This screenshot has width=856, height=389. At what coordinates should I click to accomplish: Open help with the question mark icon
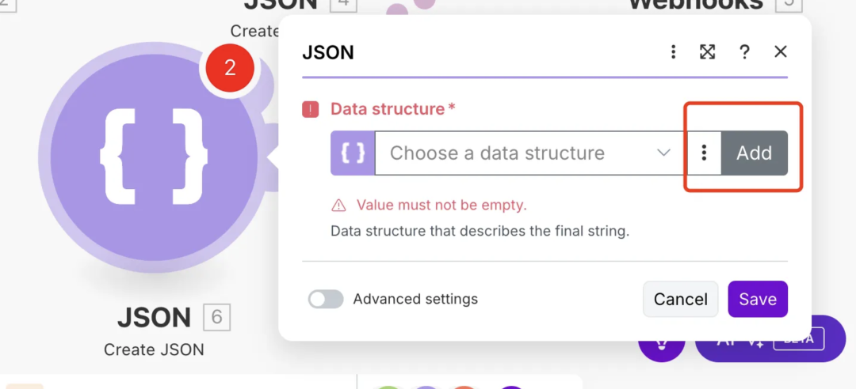pyautogui.click(x=744, y=52)
